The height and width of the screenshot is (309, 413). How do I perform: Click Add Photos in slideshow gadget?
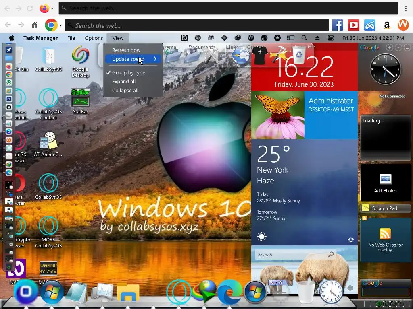385,183
